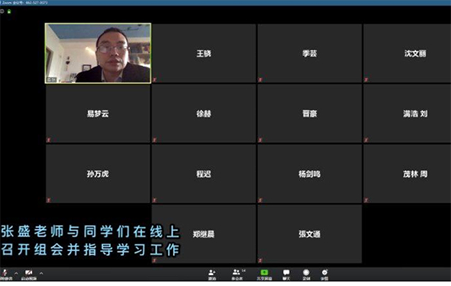Click the green Share Screen icon

click(264, 273)
